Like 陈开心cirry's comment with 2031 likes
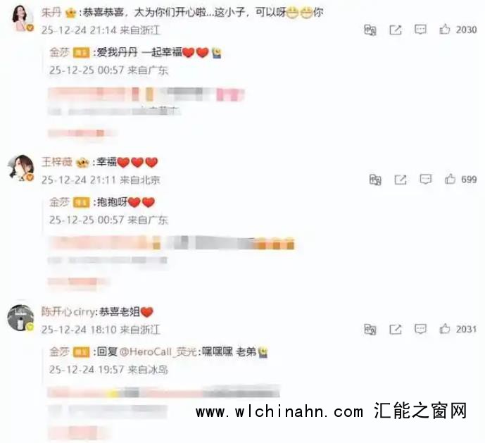This screenshot has width=485, height=443. click(x=444, y=329)
